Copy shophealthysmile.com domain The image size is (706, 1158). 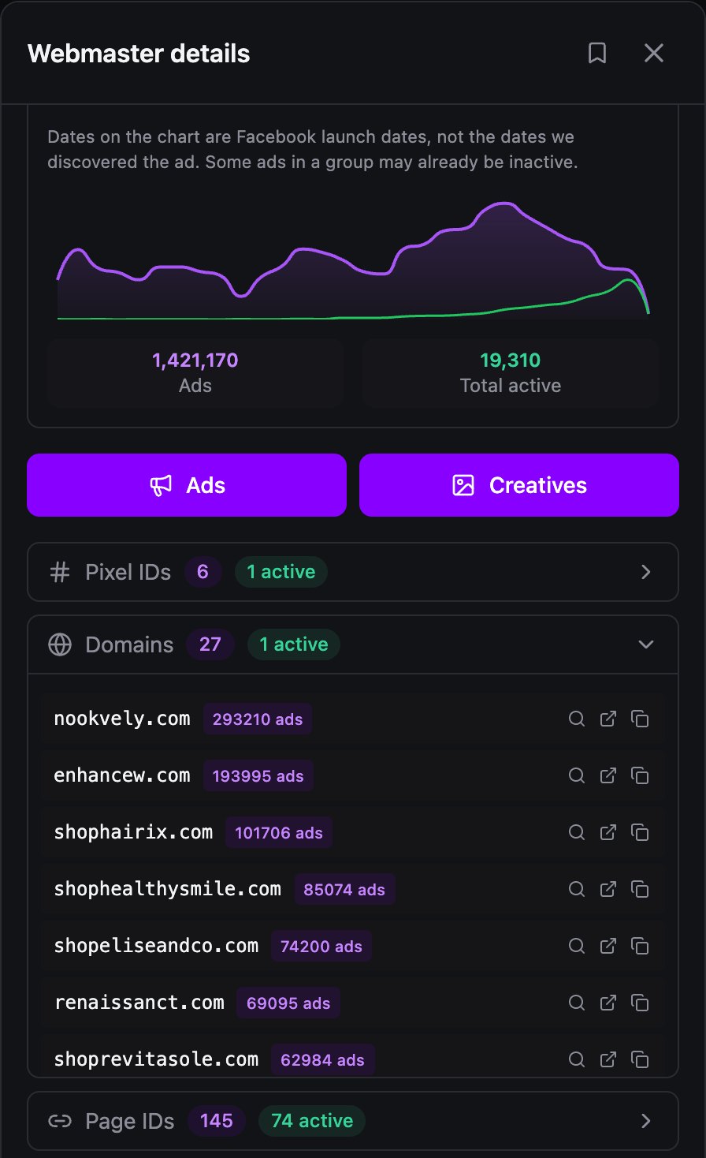(x=640, y=889)
